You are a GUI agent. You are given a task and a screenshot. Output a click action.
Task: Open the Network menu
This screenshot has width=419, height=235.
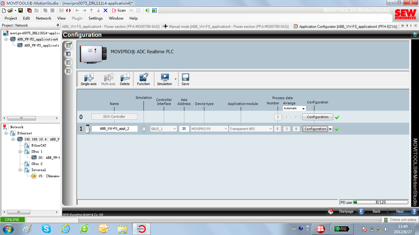click(x=43, y=18)
